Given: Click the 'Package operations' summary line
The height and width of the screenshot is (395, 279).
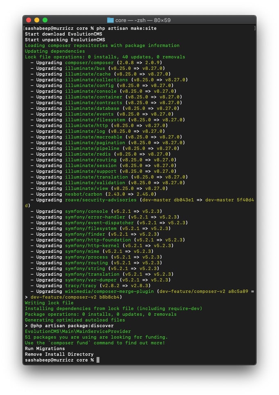Looking at the screenshot, I should coord(101,314).
